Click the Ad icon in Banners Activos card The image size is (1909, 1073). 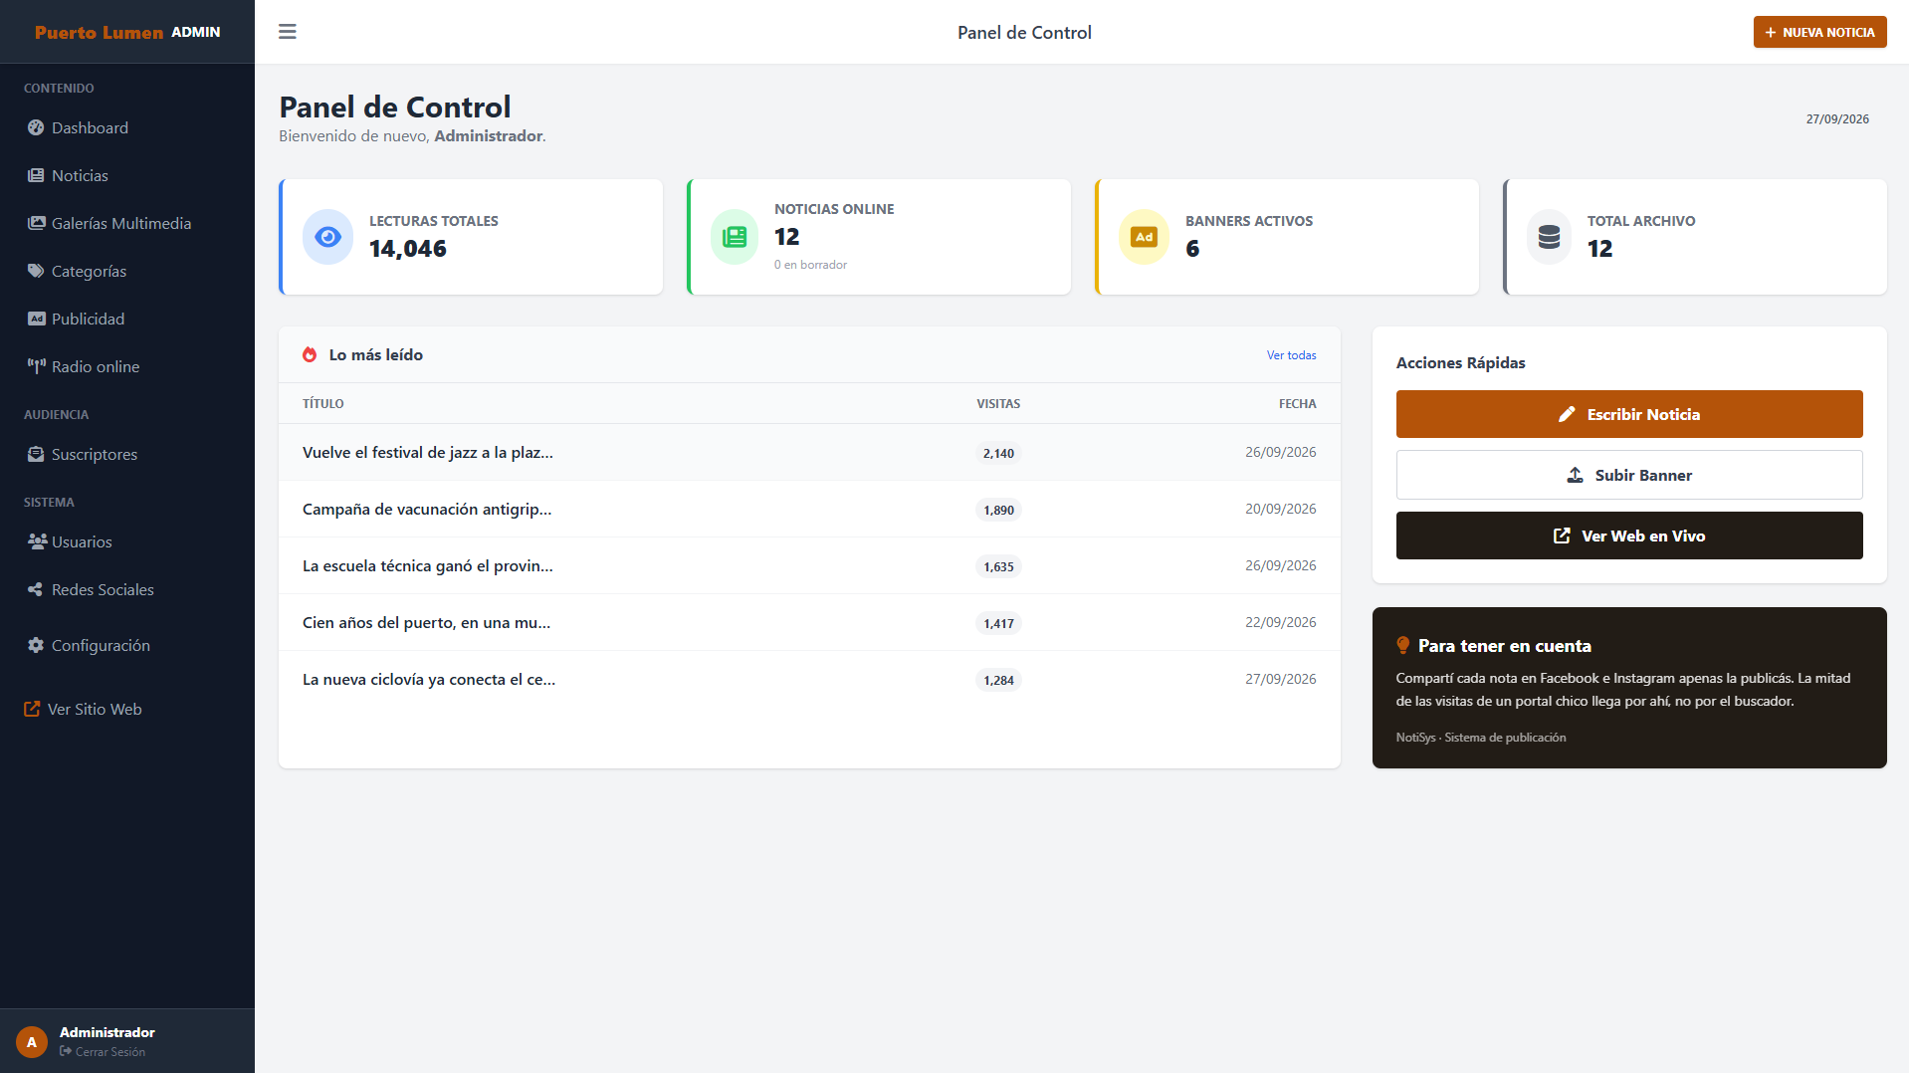coord(1144,237)
